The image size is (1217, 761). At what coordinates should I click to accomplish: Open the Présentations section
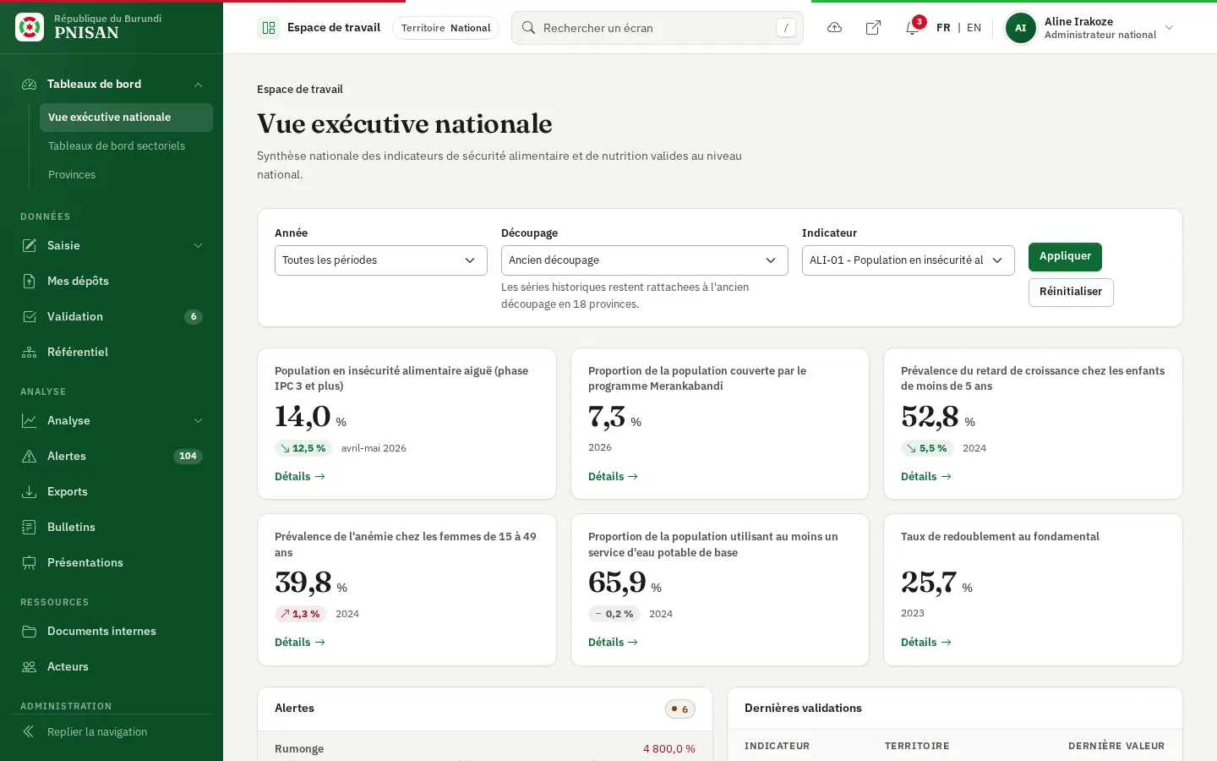[112, 562]
